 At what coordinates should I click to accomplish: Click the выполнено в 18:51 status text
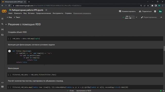[x=84, y=91]
